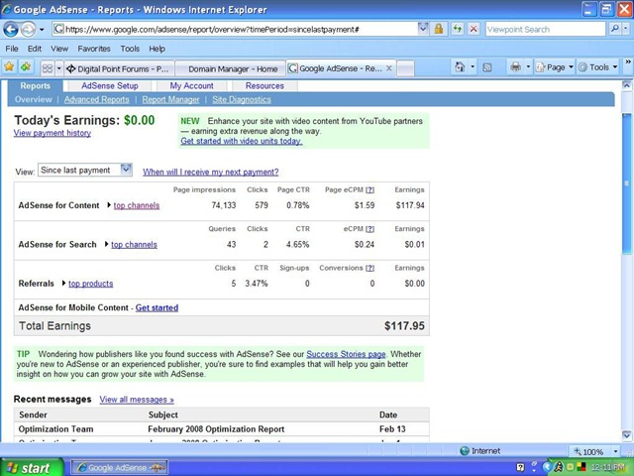The width and height of the screenshot is (634, 476).
Task: Click the browser Forward arrow button
Action: coord(28,29)
